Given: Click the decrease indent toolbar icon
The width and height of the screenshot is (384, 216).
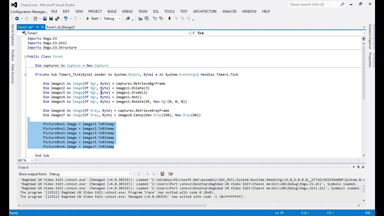Looking at the screenshot, I should tap(140, 19).
